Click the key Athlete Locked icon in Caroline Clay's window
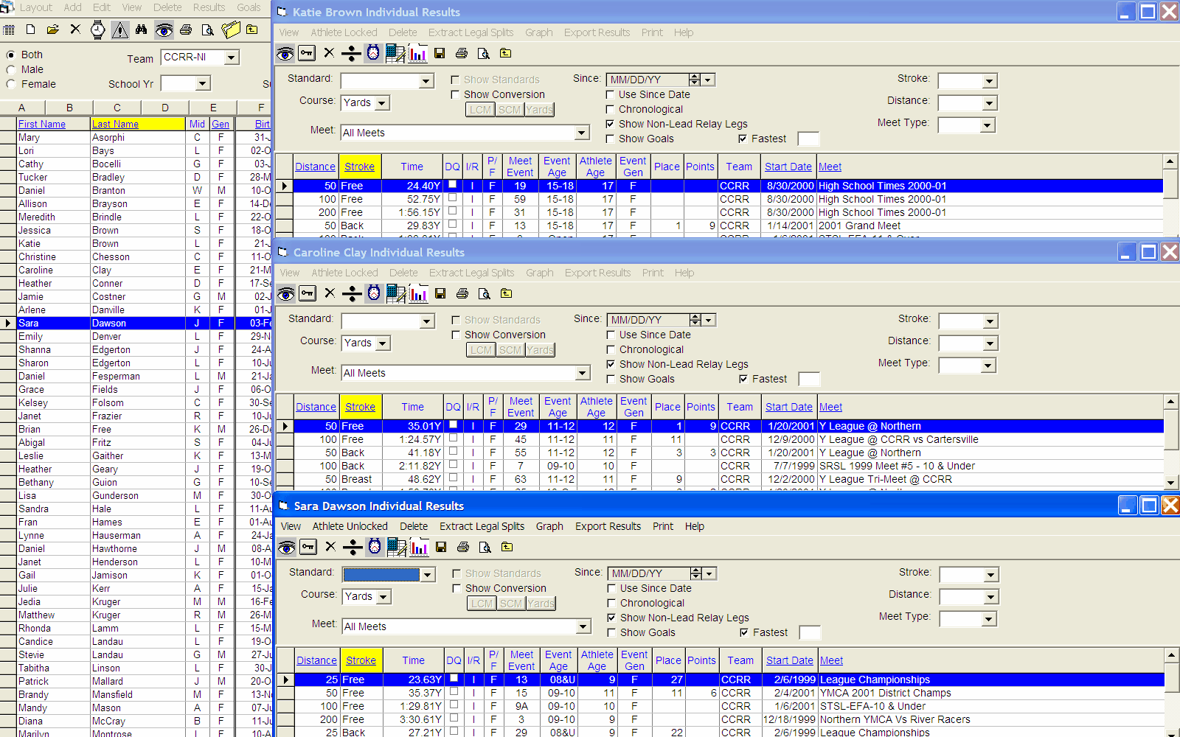The height and width of the screenshot is (737, 1180). click(307, 293)
